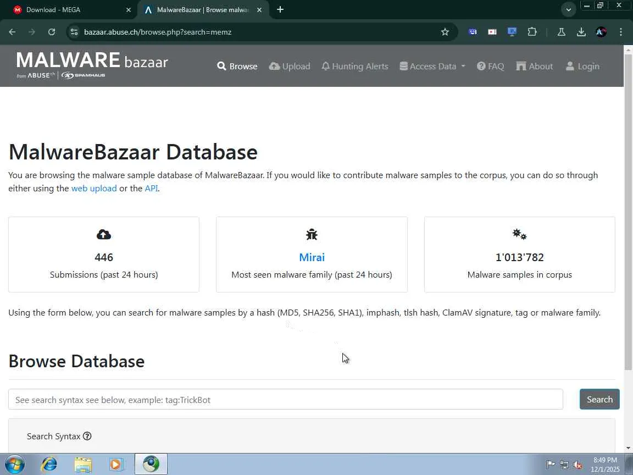The width and height of the screenshot is (633, 475).
Task: Click the bug icon above Mirai
Action: tap(312, 234)
